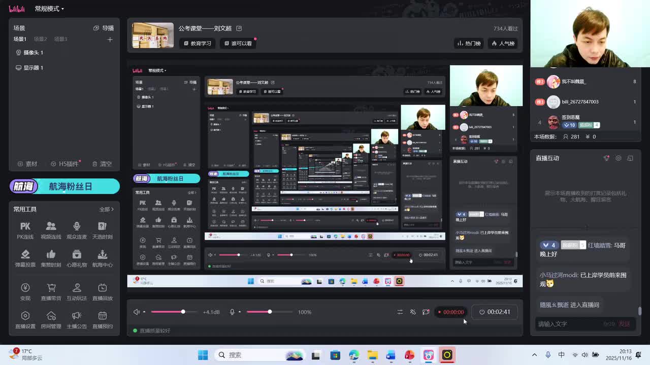This screenshot has height=365, width=650.
Task: Click viewer 签到恶魔 in ranking
Action: 585,122
